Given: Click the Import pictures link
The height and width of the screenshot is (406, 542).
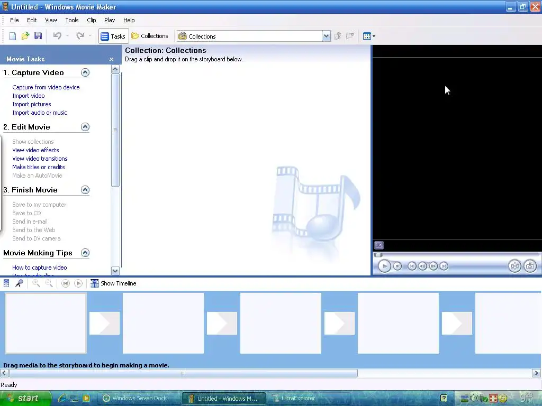Looking at the screenshot, I should [31, 104].
